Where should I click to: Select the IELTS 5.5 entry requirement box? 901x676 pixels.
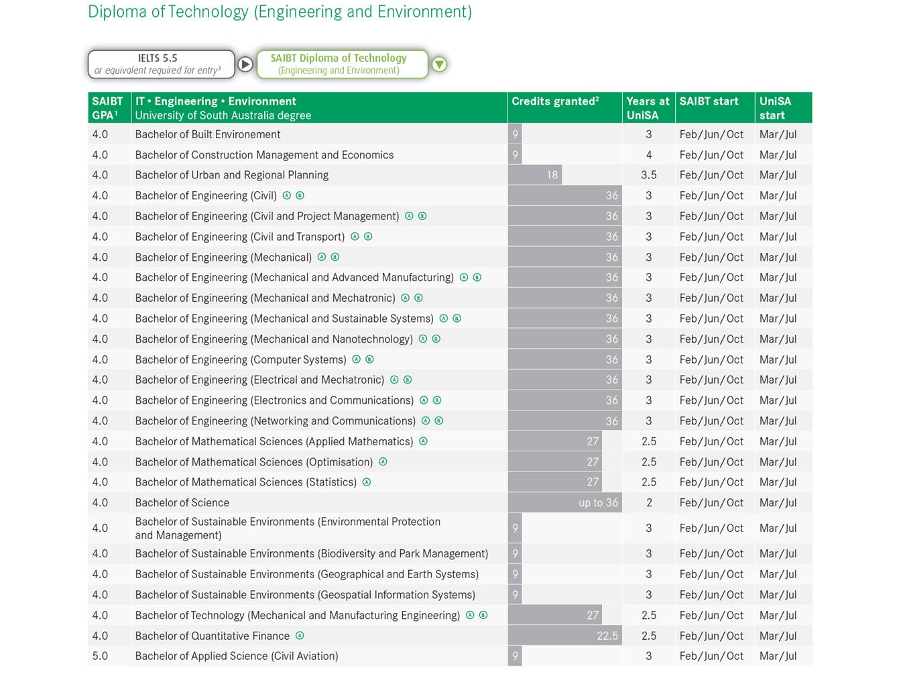[161, 64]
